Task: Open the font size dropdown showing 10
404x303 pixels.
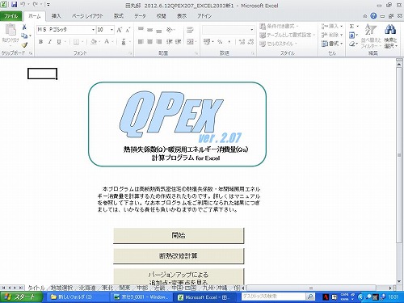Action: [112, 30]
